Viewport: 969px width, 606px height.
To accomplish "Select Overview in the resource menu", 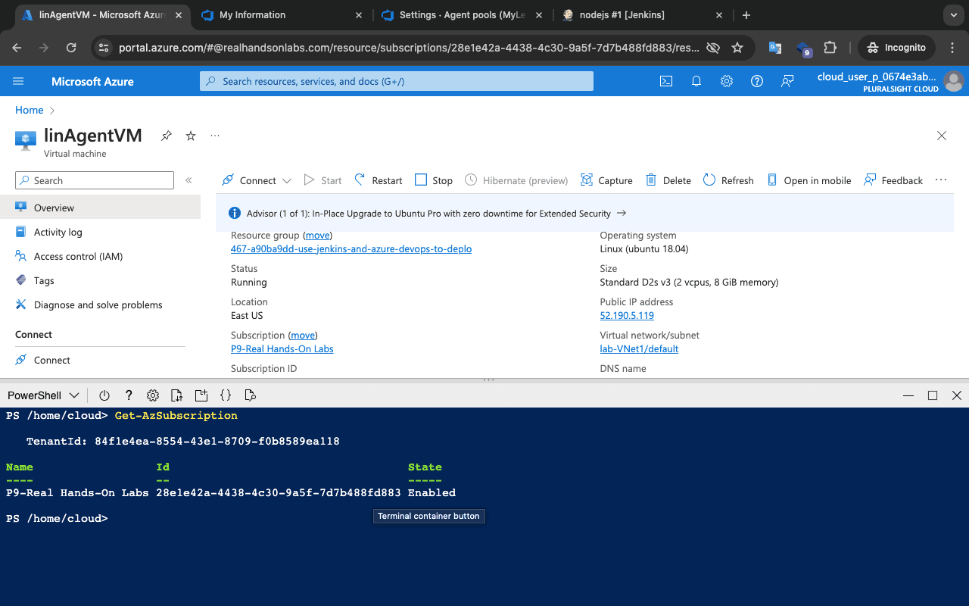I will point(100,208).
